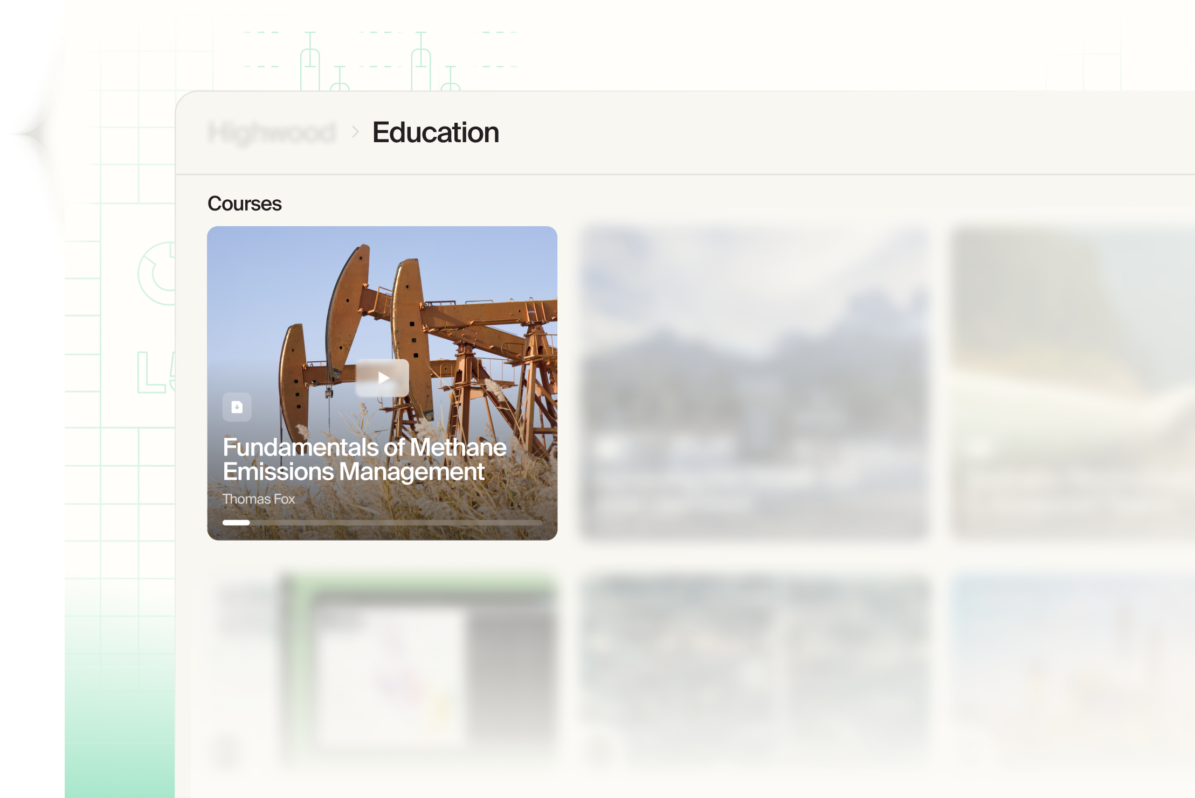This screenshot has height=798, width=1195.
Task: Play the Fundamentals of Methane Emissions Management video
Action: click(383, 377)
